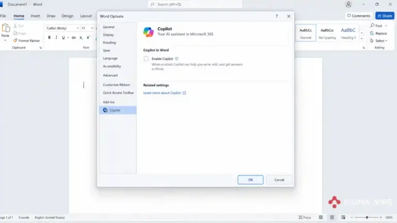Switch to the Draw ribbon tab
Viewport: 397px width, 223px height.
[x=51, y=15]
